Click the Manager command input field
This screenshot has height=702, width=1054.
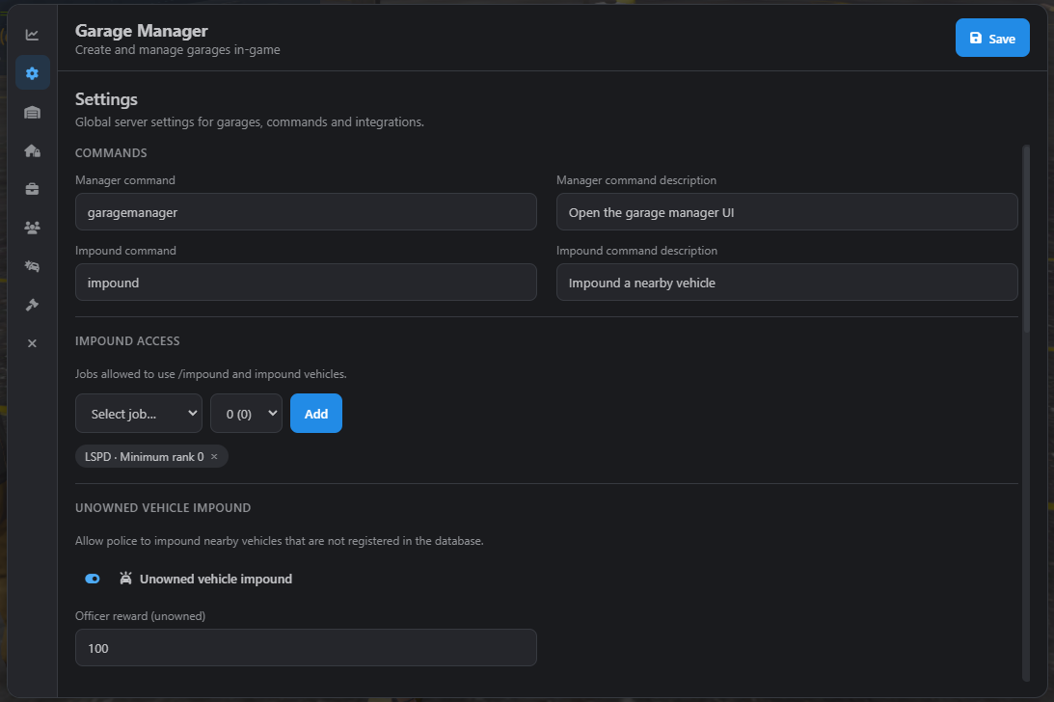click(x=306, y=212)
